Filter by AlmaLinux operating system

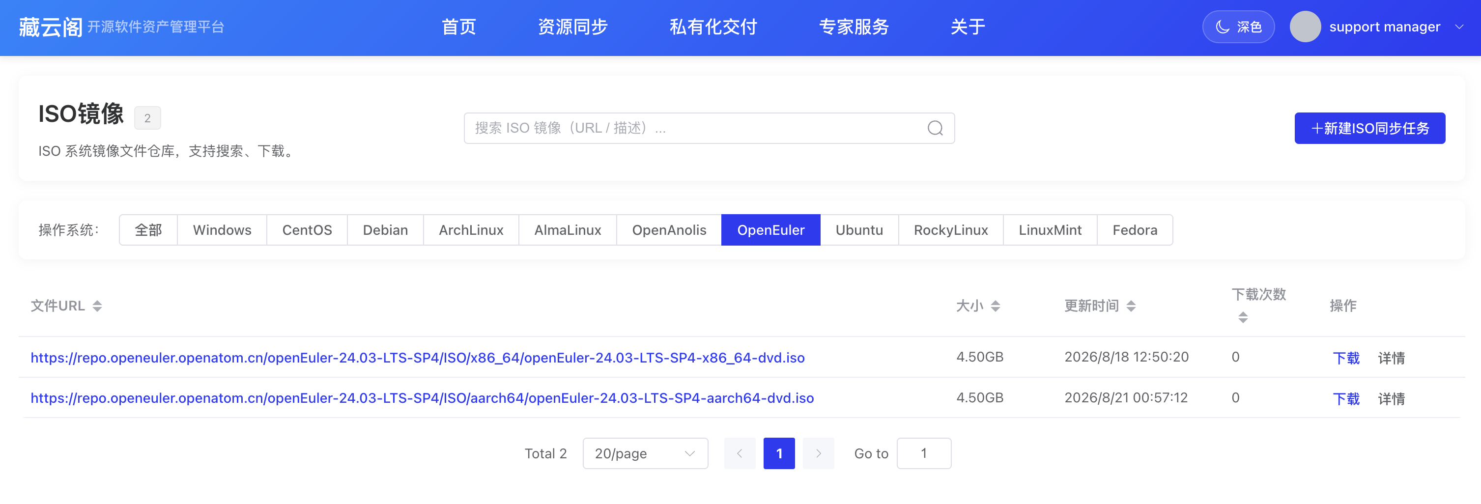pyautogui.click(x=568, y=230)
